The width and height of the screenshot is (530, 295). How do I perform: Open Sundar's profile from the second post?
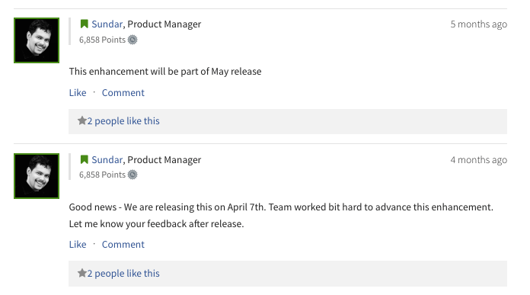[107, 159]
